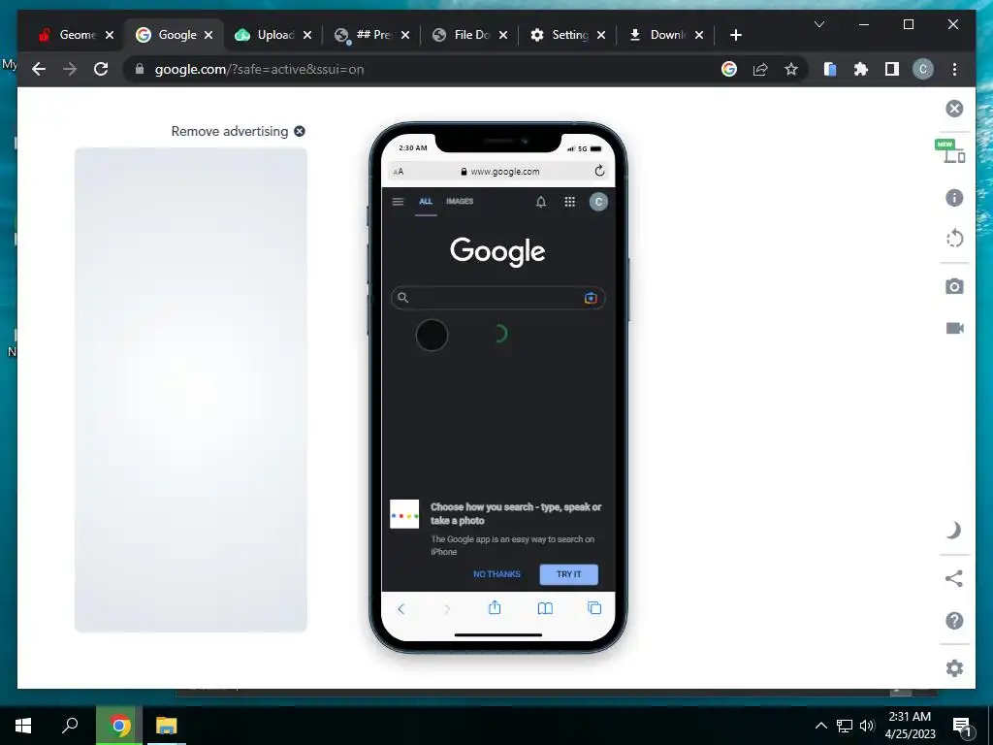Viewport: 993px width, 745px height.
Task: Open the help question mark icon
Action: [x=954, y=621]
